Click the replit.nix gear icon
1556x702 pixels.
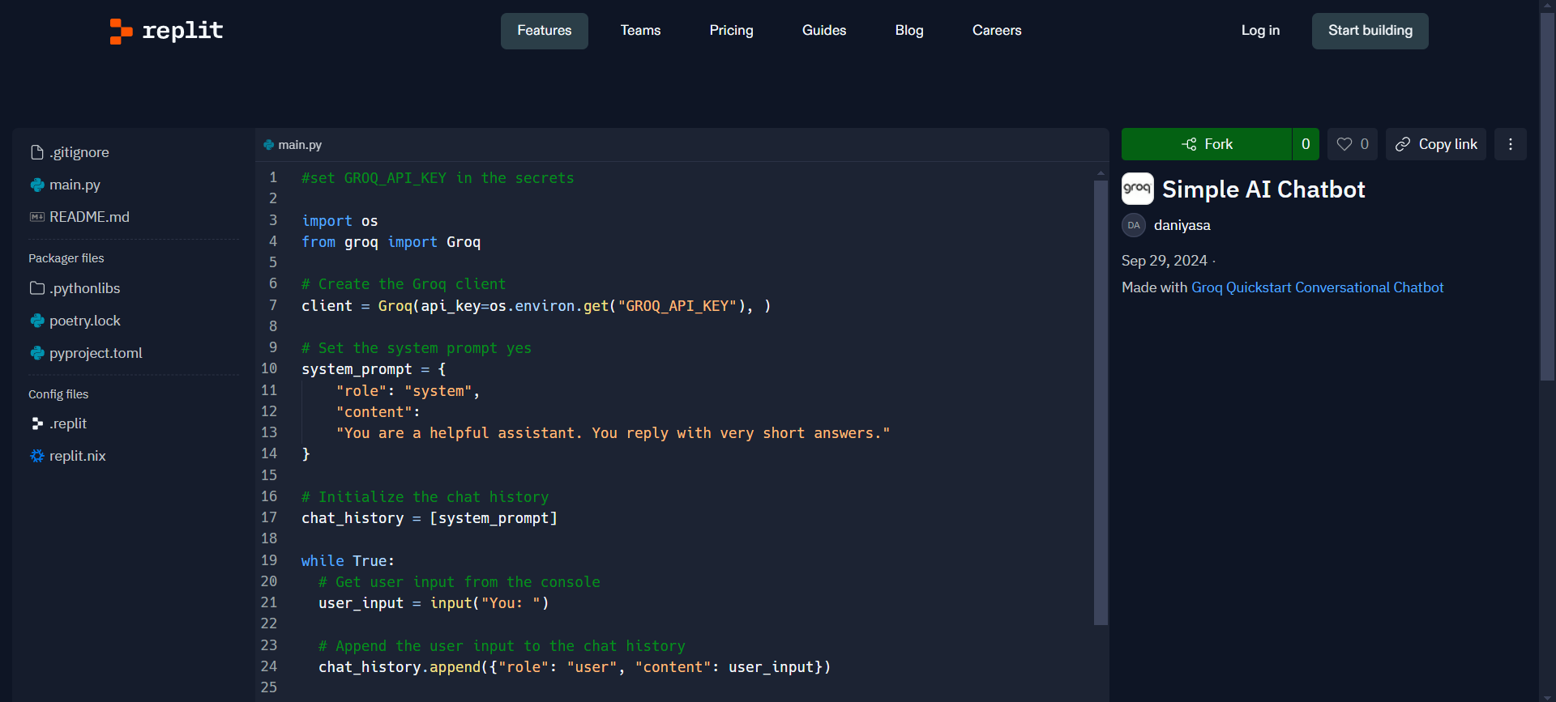pos(37,456)
